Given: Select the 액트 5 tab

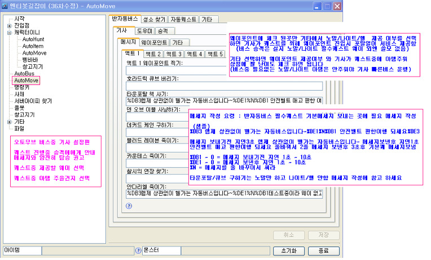Looking at the screenshot, I should click(x=215, y=54).
